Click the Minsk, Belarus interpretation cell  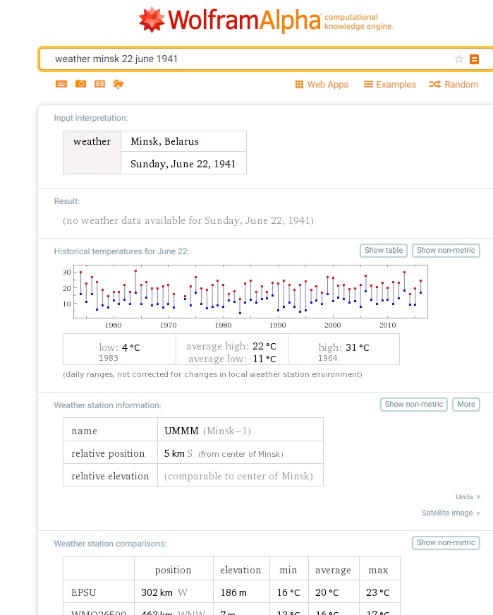click(x=183, y=141)
